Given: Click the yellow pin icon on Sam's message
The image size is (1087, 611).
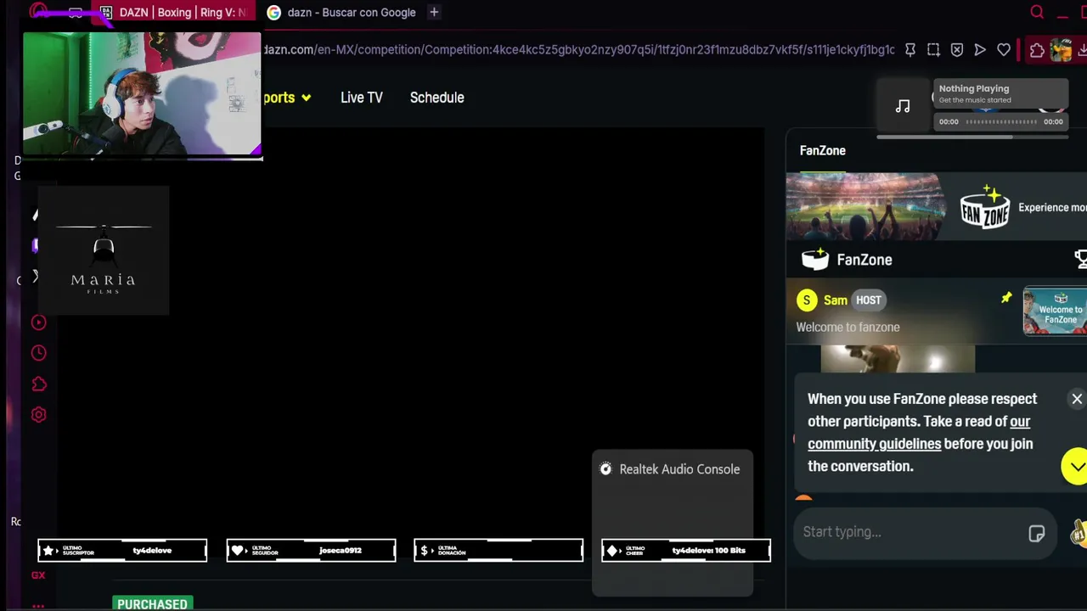Looking at the screenshot, I should point(1006,298).
